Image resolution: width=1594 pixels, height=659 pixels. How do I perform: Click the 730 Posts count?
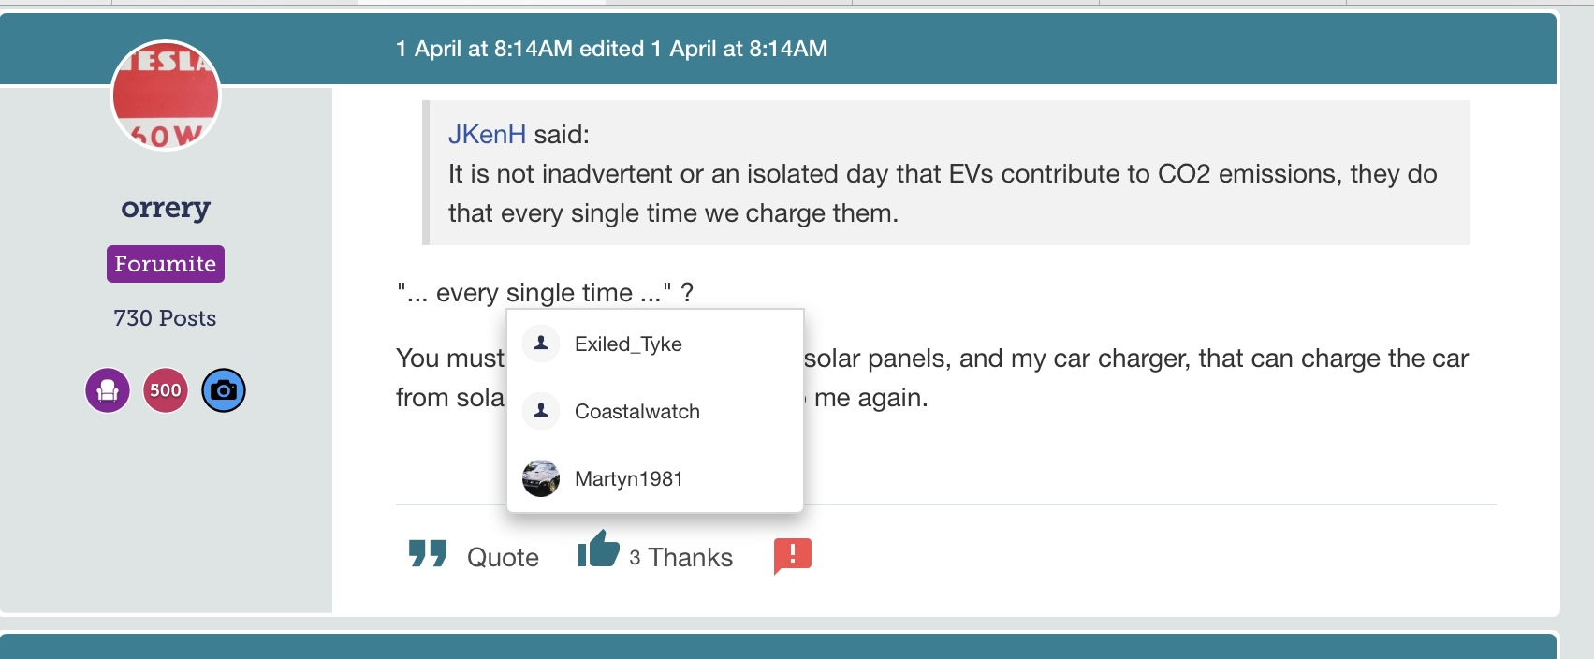coord(165,318)
